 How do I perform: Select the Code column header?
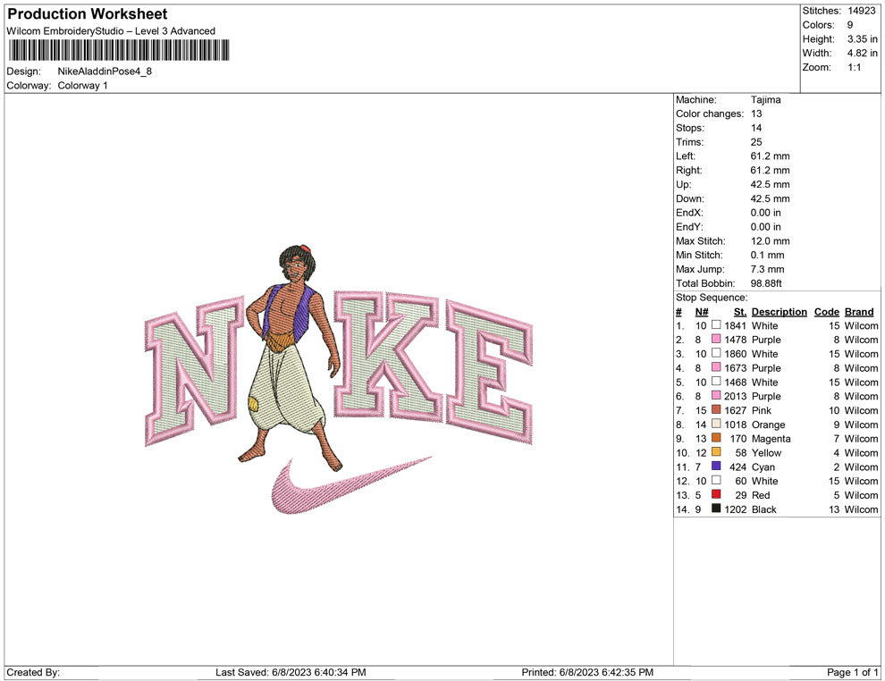click(826, 312)
